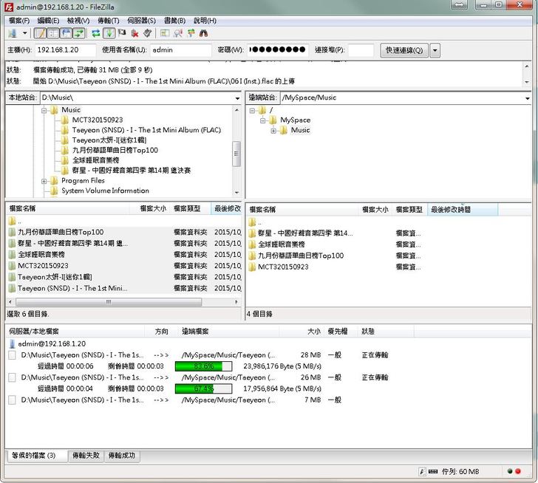Screen dimensions: 538x483
Task: Toggle the local directory tree view
Action: tap(53, 33)
